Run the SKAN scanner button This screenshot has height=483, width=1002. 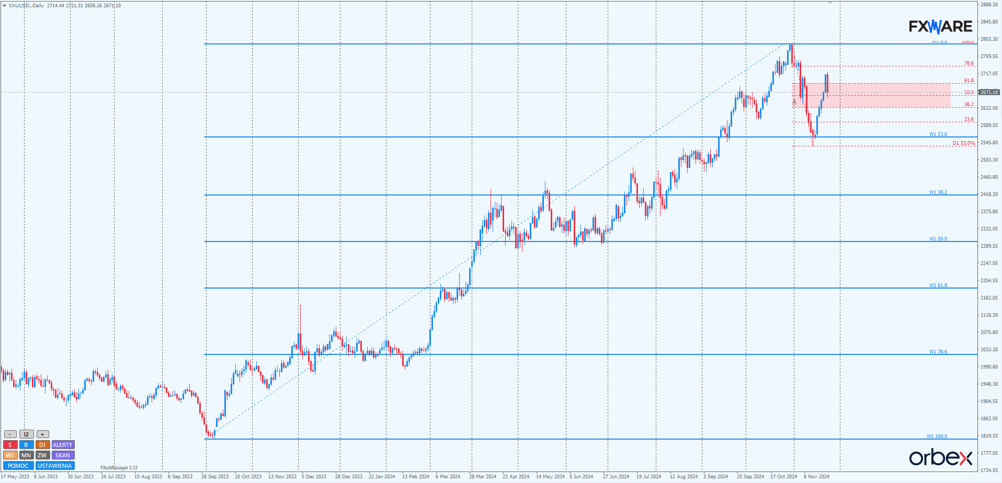coord(63,455)
